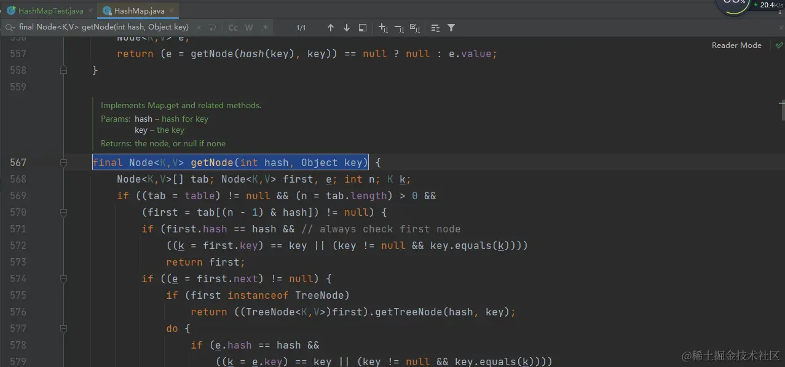Viewport: 785px width, 367px height.
Task: Open the search filter funnel options
Action: click(x=451, y=28)
